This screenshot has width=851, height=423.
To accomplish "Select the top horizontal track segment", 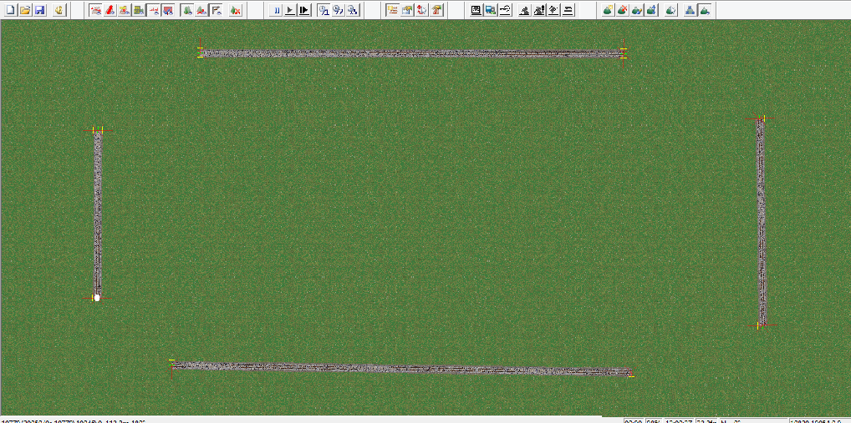I will point(412,53).
